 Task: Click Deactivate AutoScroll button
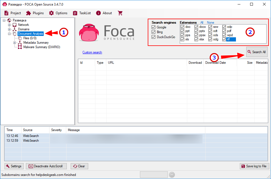(46, 166)
